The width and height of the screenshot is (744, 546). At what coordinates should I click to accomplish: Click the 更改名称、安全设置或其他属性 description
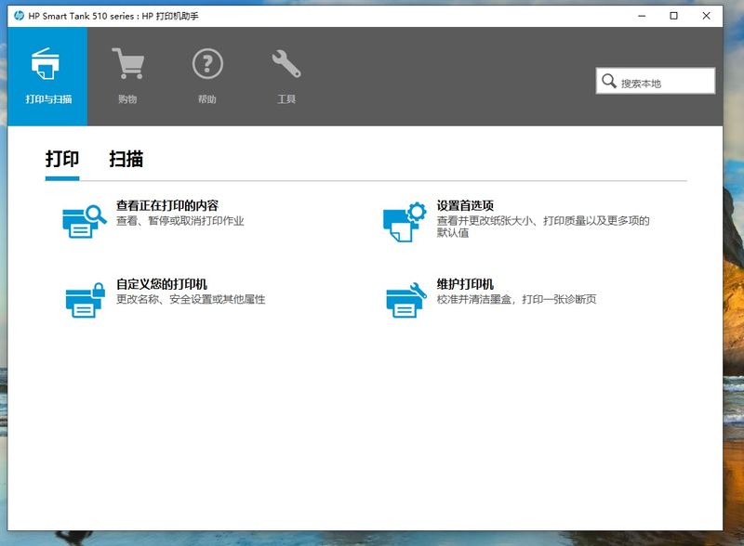coord(191,299)
